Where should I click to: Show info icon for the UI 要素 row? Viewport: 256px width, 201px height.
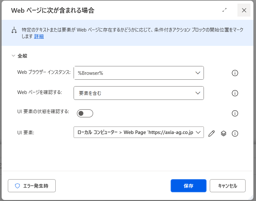click(x=235, y=133)
